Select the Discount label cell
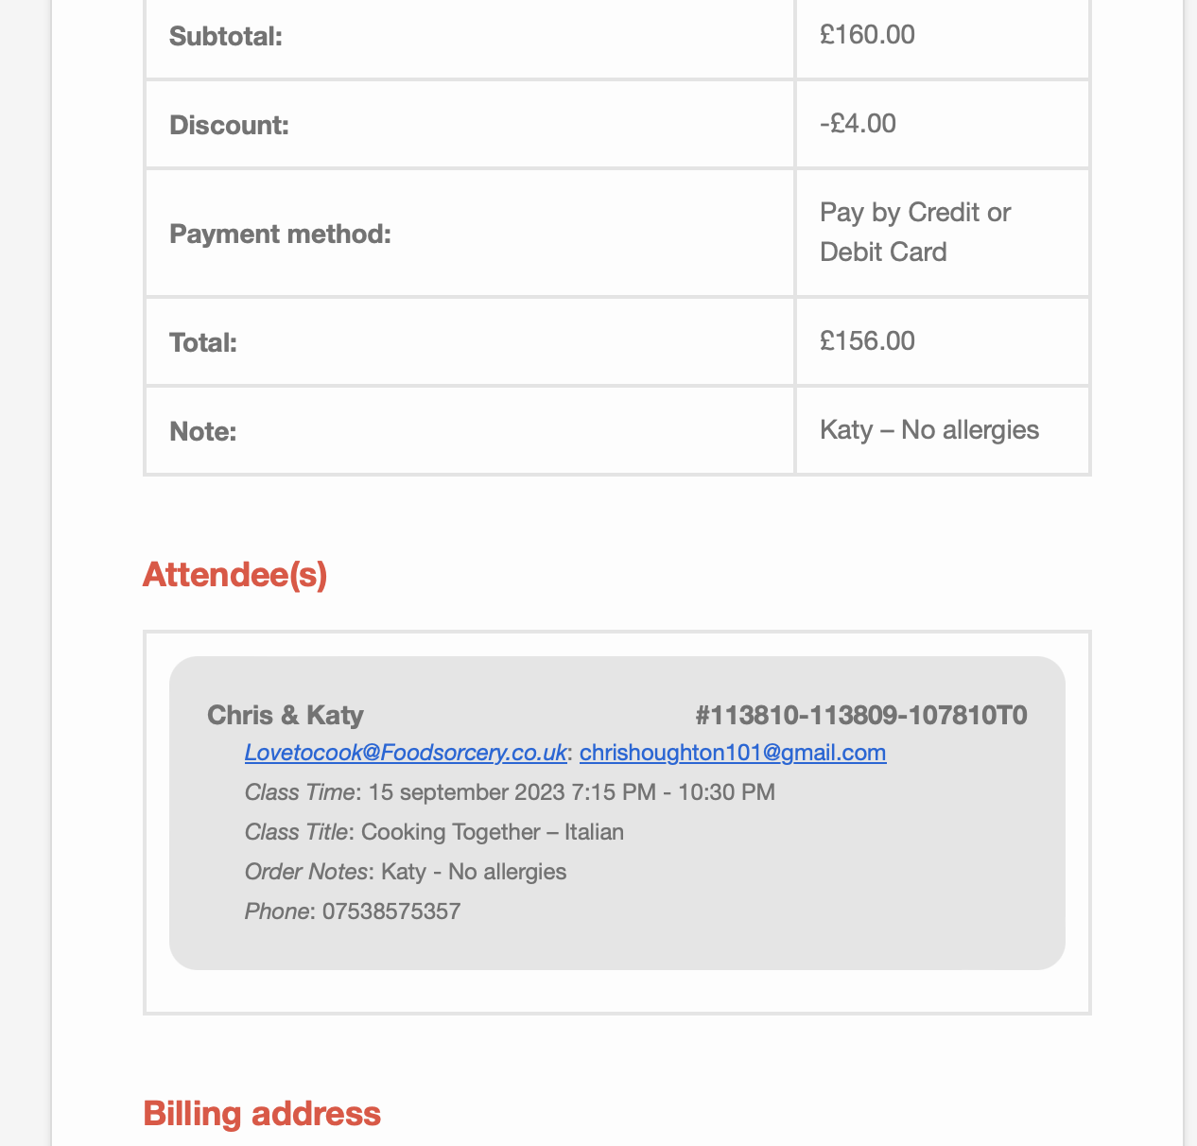Image resolution: width=1197 pixels, height=1146 pixels. pos(470,124)
